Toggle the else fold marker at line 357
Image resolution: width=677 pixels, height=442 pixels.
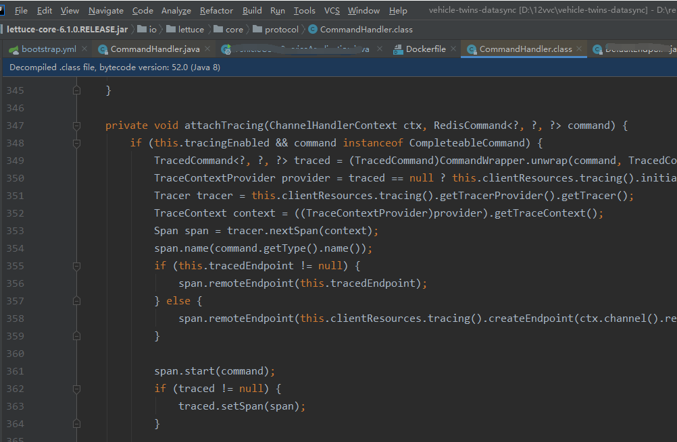coord(76,301)
